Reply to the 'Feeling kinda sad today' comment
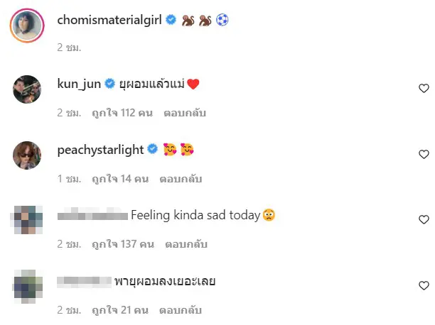Image resolution: width=435 pixels, height=325 pixels. pos(186,244)
